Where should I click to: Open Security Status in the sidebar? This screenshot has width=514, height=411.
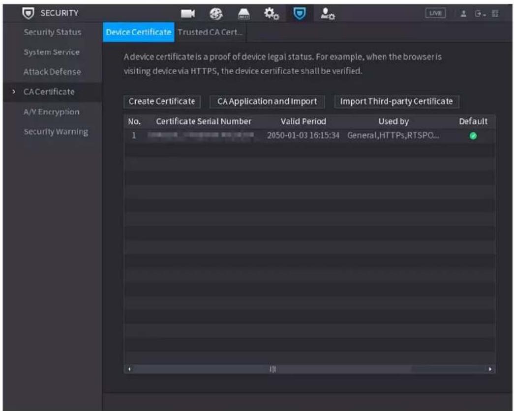click(53, 32)
